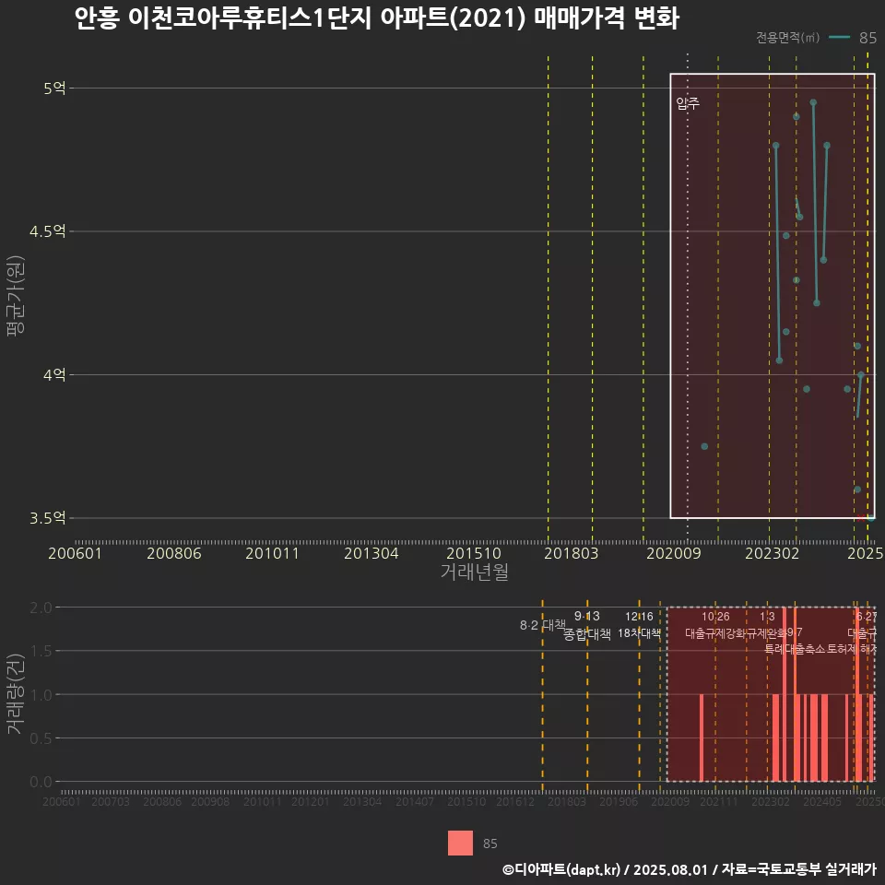Image resolution: width=885 pixels, height=885 pixels.
Task: Click the '4억' price axis label
Action: pos(54,375)
